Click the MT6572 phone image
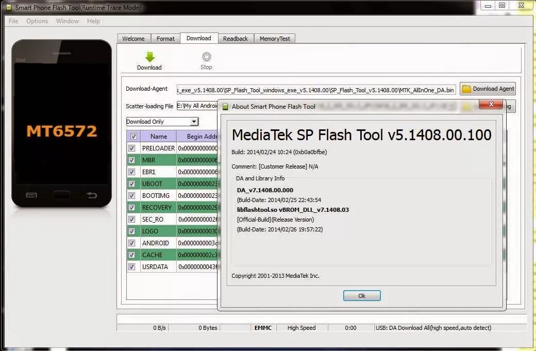 coord(61,123)
